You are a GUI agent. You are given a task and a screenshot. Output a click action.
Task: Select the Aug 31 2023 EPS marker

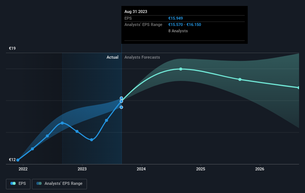121,101
